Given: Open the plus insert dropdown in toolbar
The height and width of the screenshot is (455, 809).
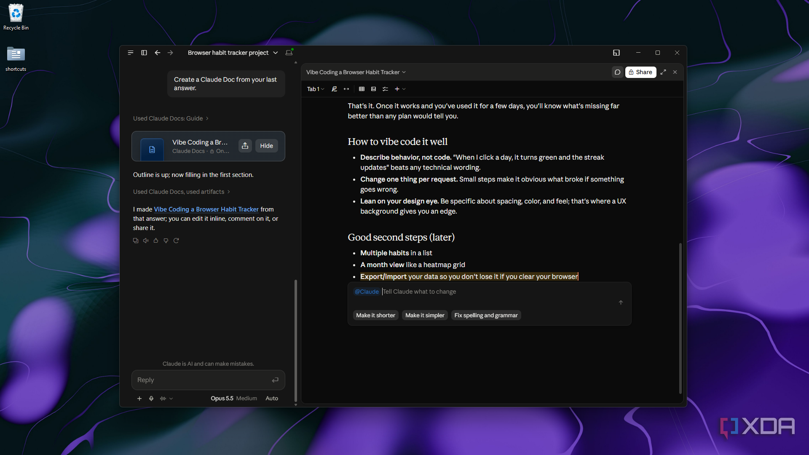Looking at the screenshot, I should 400,89.
